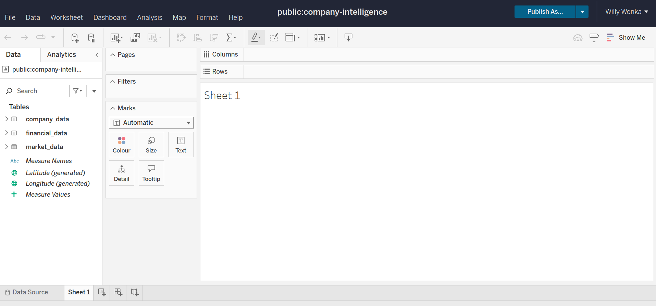
Task: Open the data pane view options arrow
Action: click(x=94, y=91)
